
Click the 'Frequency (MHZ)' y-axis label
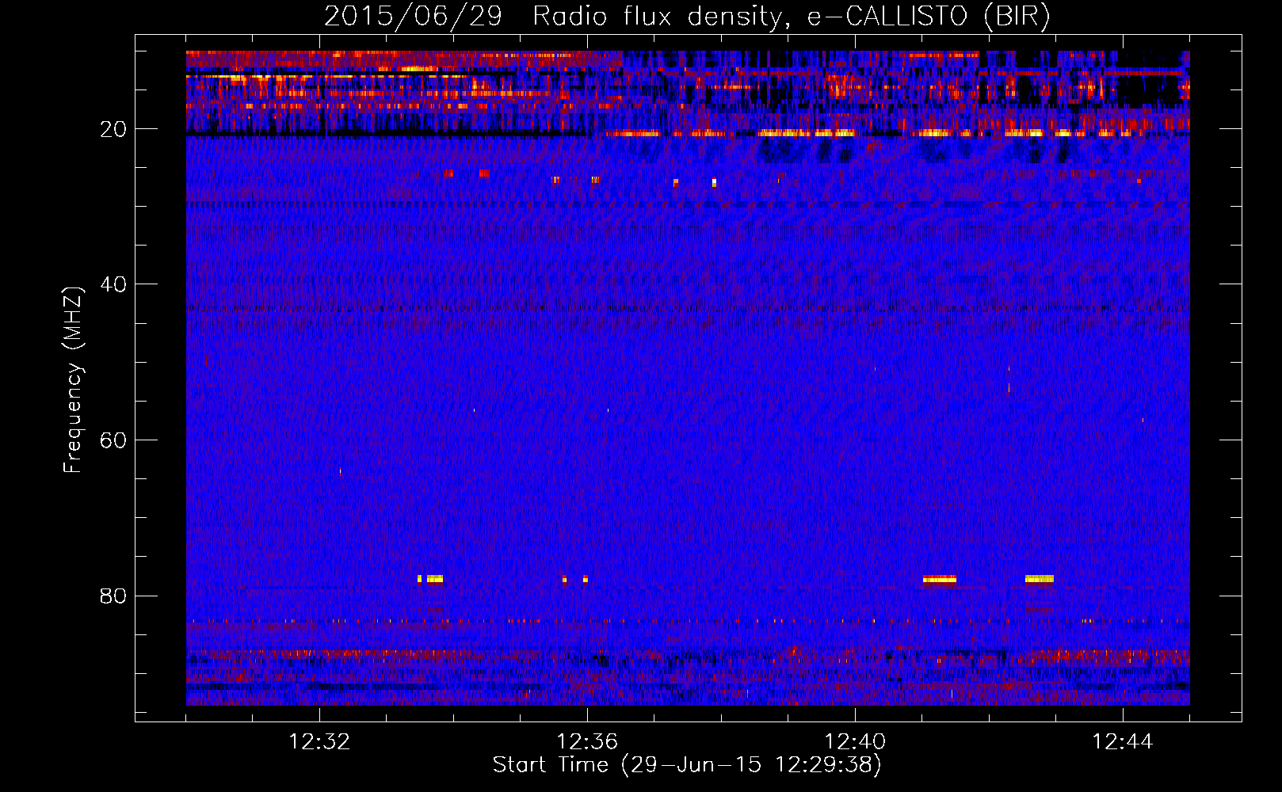[x=72, y=380]
